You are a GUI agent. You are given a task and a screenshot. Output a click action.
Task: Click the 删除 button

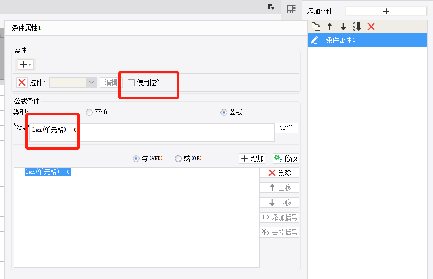(x=280, y=173)
